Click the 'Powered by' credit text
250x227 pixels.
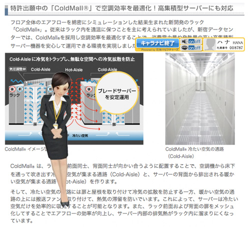click(159, 49)
